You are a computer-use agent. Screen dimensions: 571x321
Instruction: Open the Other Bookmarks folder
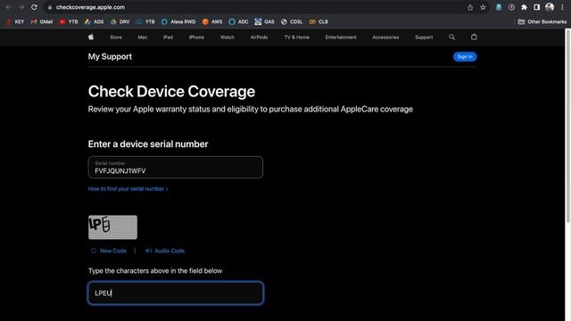pos(542,21)
